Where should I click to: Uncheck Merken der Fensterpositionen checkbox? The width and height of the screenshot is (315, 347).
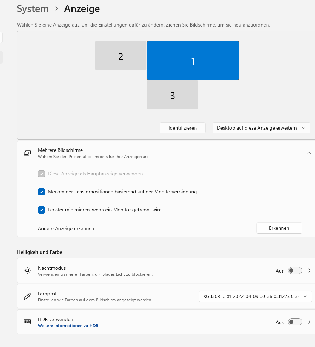[41, 192]
